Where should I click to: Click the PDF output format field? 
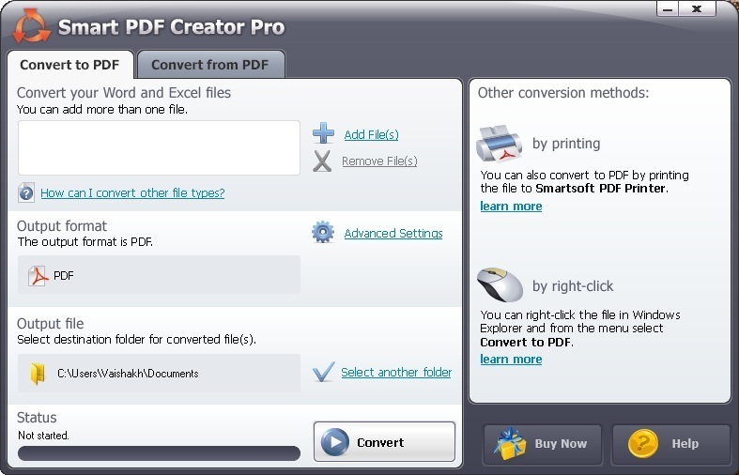(x=159, y=275)
